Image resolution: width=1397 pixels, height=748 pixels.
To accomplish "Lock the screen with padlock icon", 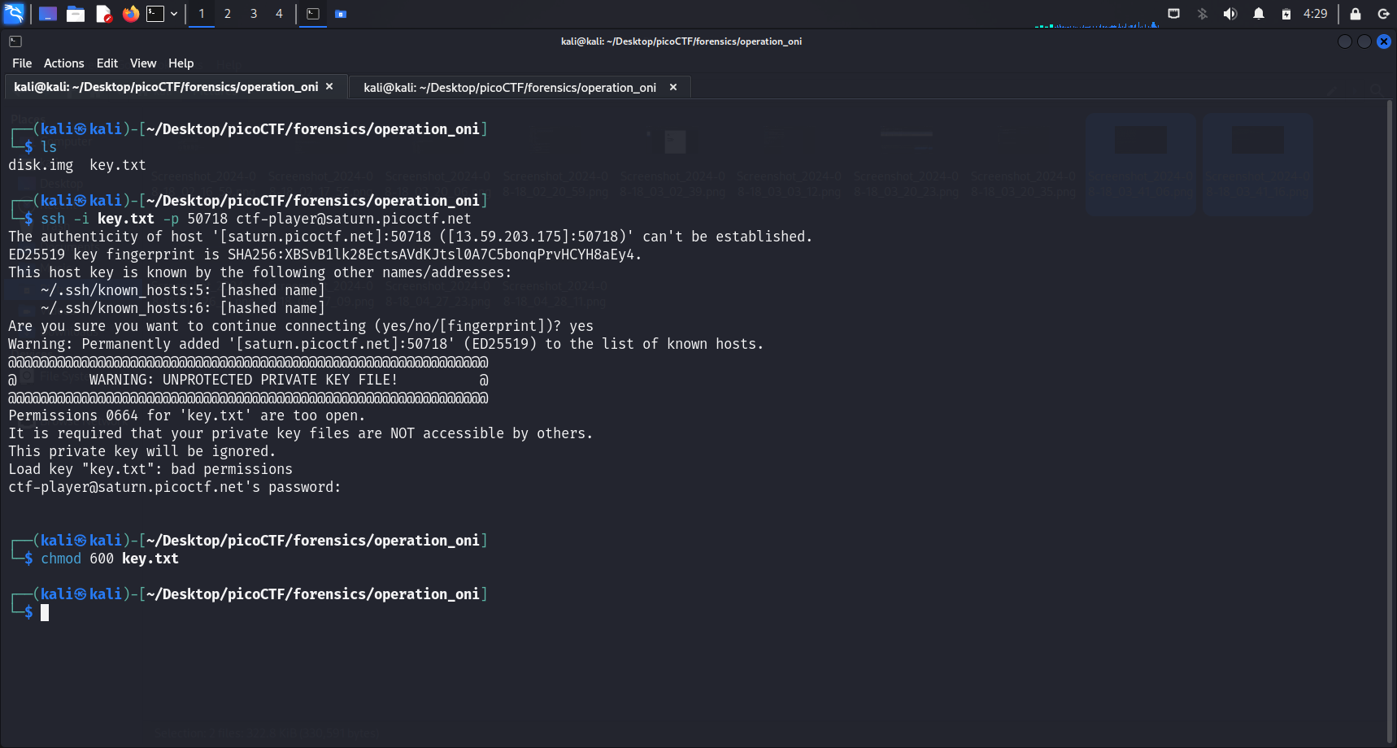I will click(x=1355, y=14).
